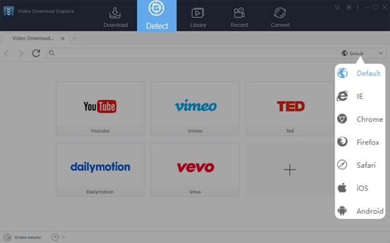
Task: Maximize the application window
Action: click(376, 7)
